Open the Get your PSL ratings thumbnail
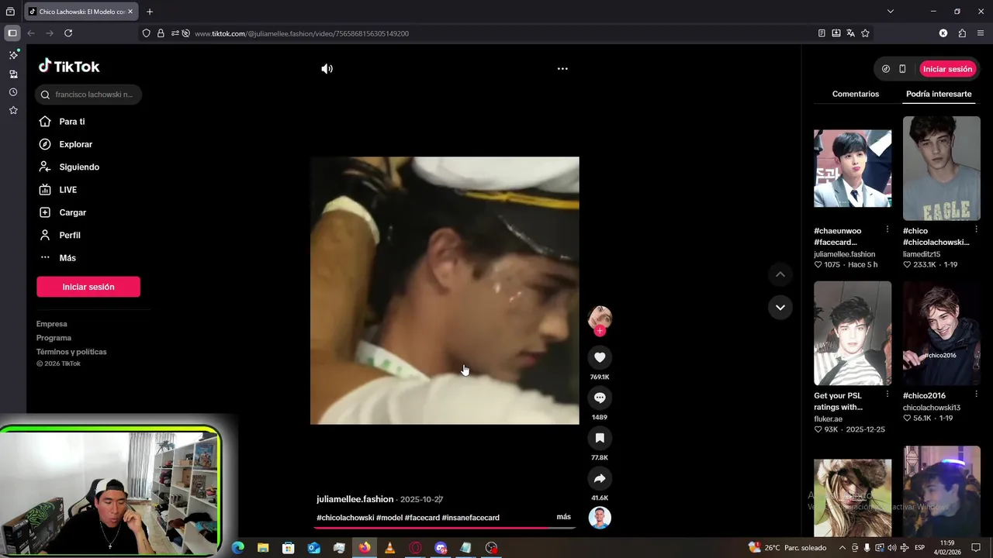993x558 pixels. pyautogui.click(x=853, y=333)
